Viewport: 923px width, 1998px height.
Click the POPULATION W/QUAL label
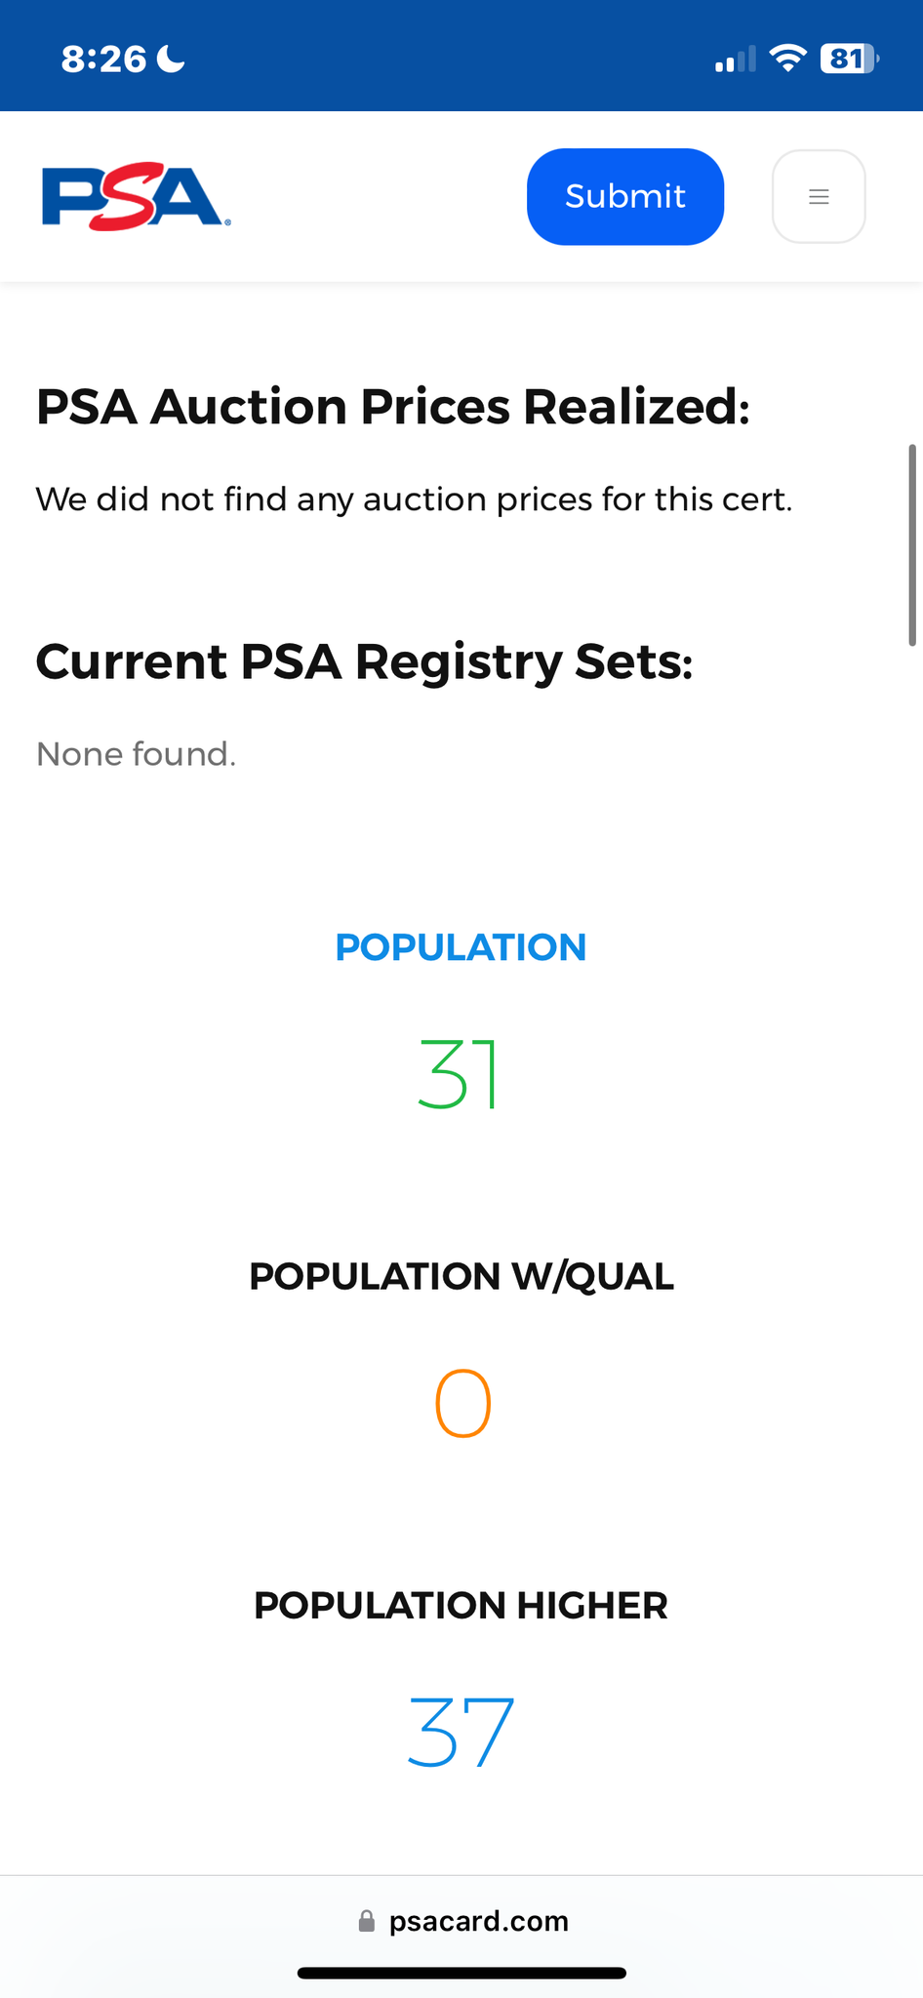pyautogui.click(x=461, y=1276)
